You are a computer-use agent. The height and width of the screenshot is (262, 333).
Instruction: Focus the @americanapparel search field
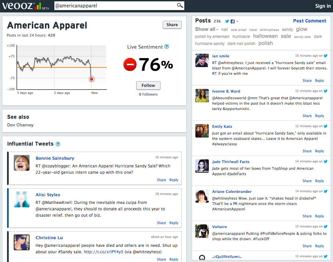pos(116,6)
